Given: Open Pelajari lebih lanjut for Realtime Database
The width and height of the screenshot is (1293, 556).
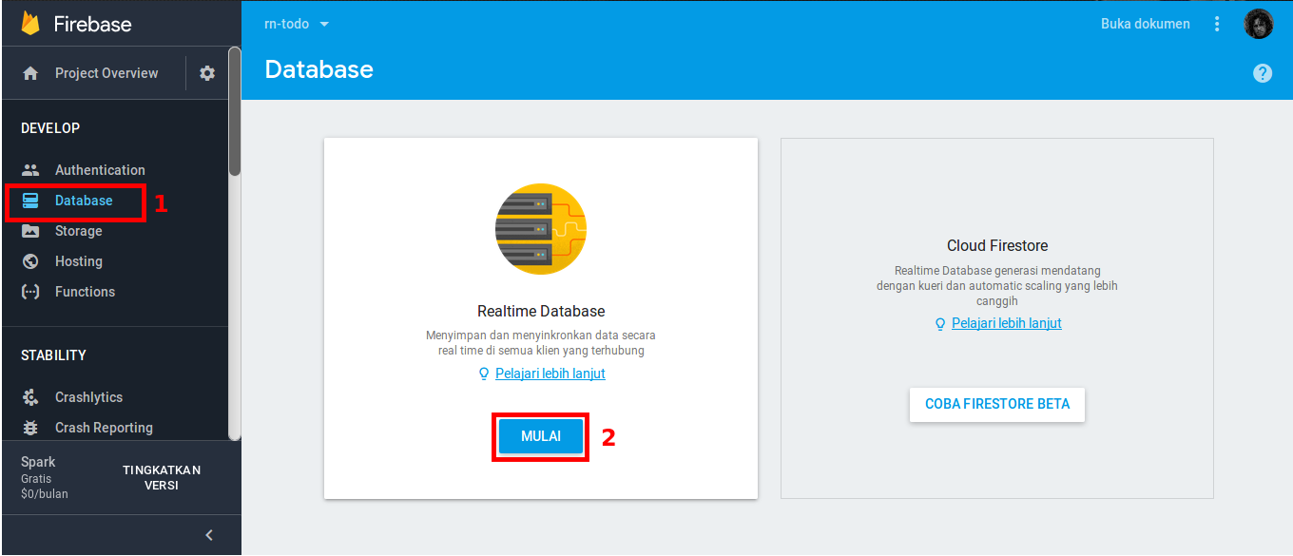Looking at the screenshot, I should (x=550, y=374).
